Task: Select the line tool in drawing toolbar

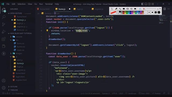Action: point(120,9)
